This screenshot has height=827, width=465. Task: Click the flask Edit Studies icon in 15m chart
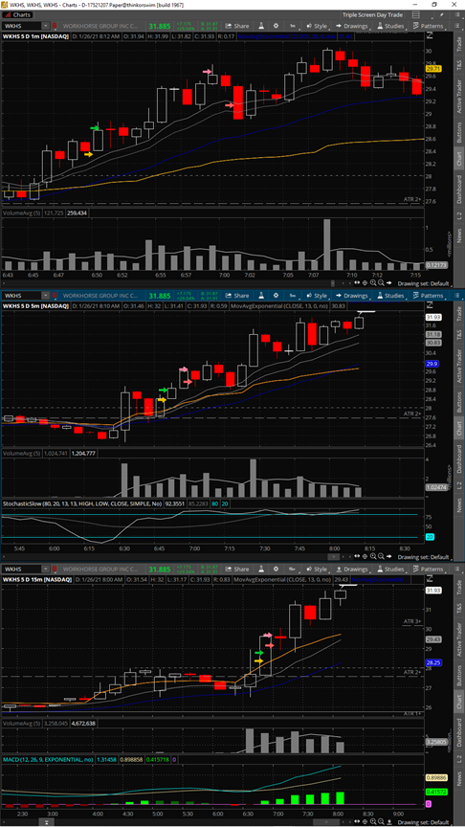coord(260,570)
